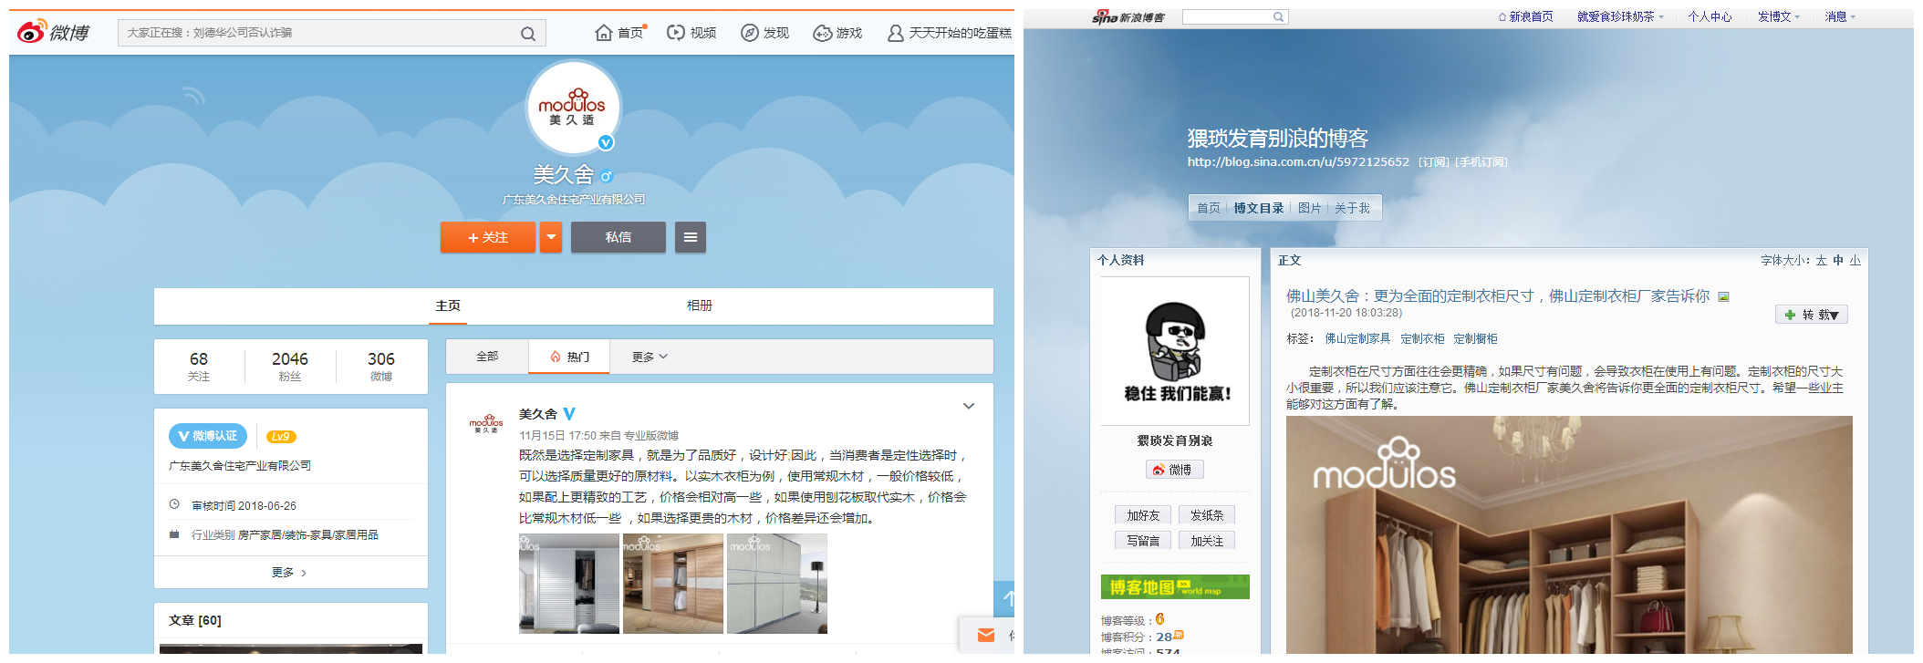Screen dimensions: 1923x663
Task: Expand the post options chevron on 美久舍 post
Action: 969,406
